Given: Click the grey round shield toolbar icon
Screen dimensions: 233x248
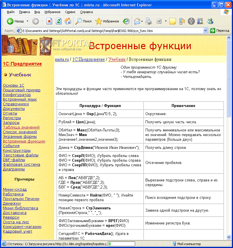Looking at the screenshot, I should pyautogui.click(x=191, y=21).
